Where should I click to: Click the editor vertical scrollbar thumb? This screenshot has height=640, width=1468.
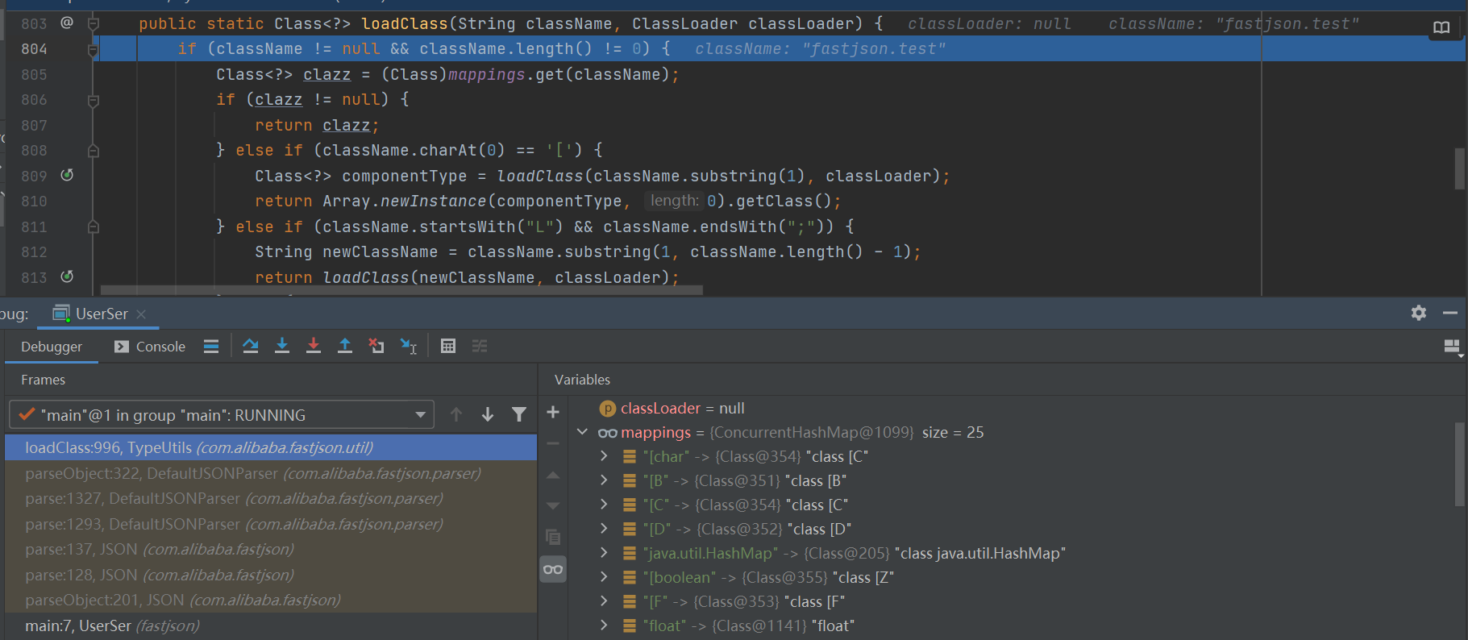(1459, 168)
